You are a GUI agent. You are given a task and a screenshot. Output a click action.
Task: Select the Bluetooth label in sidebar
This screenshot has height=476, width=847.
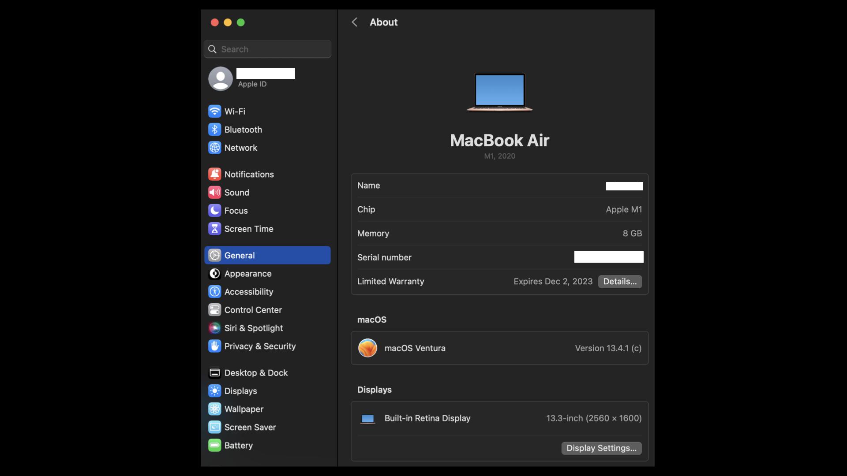243,130
